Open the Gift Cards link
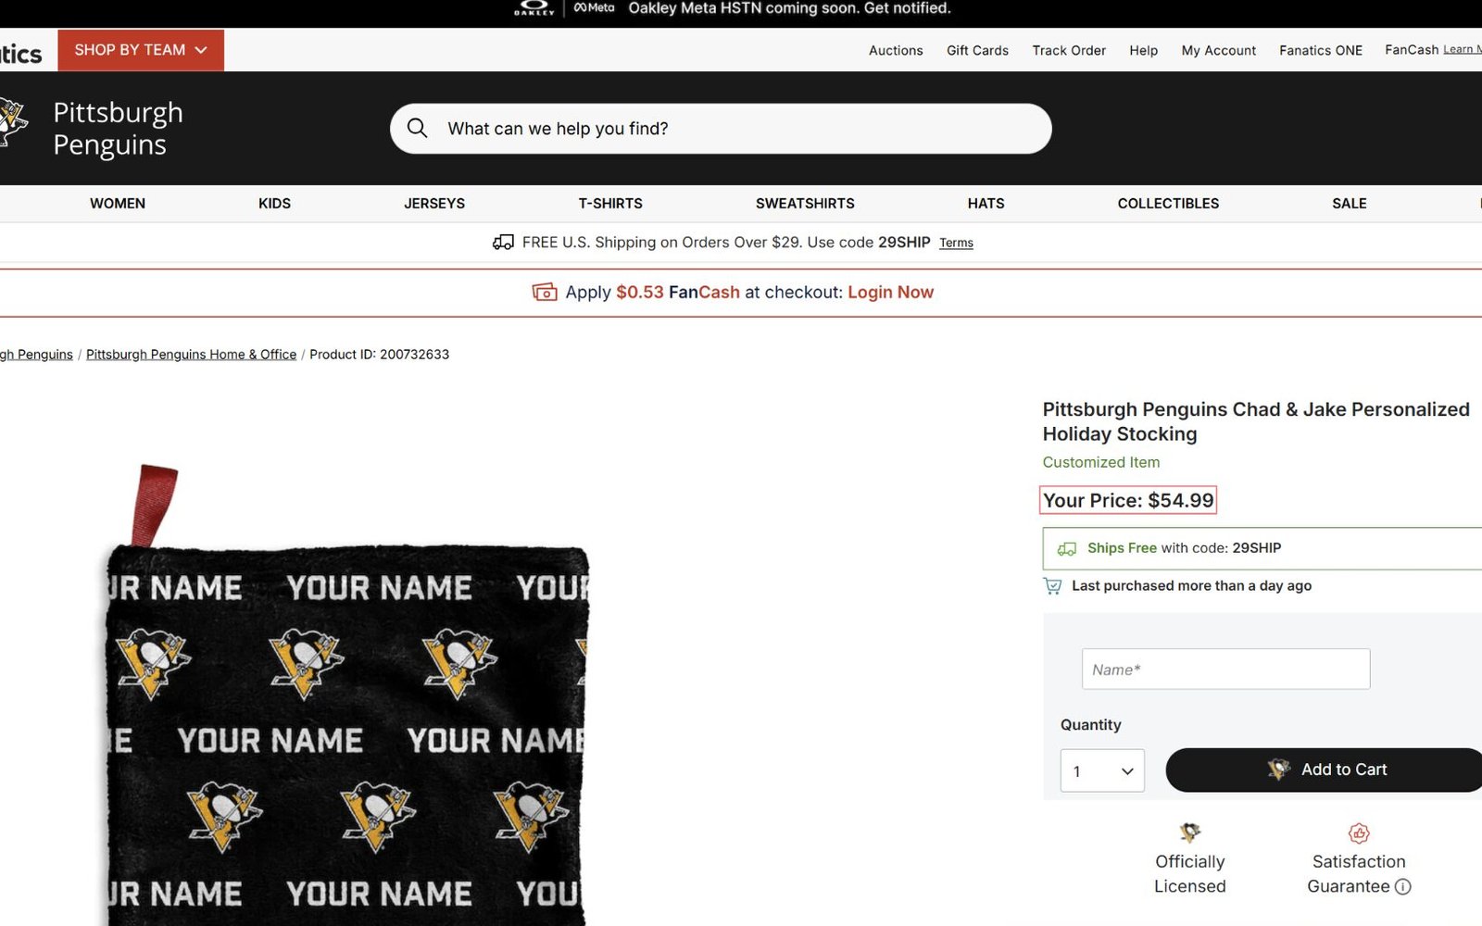Image resolution: width=1482 pixels, height=926 pixels. pos(977,50)
